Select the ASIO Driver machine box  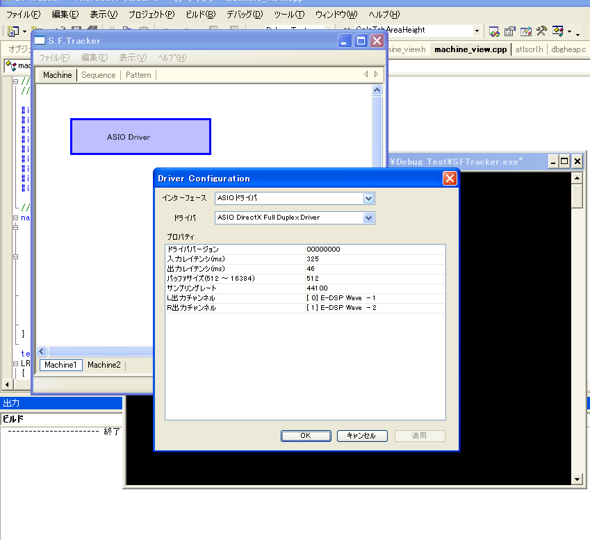[x=140, y=137]
